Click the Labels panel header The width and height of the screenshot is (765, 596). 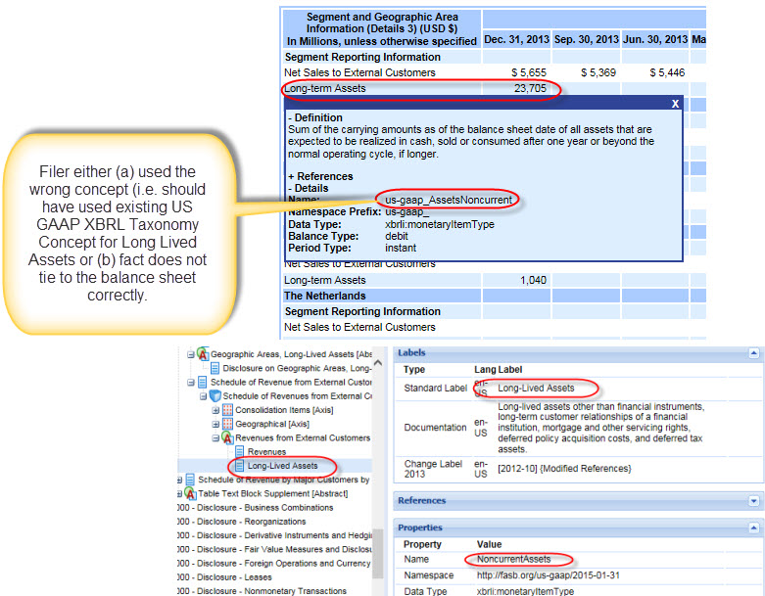point(578,353)
